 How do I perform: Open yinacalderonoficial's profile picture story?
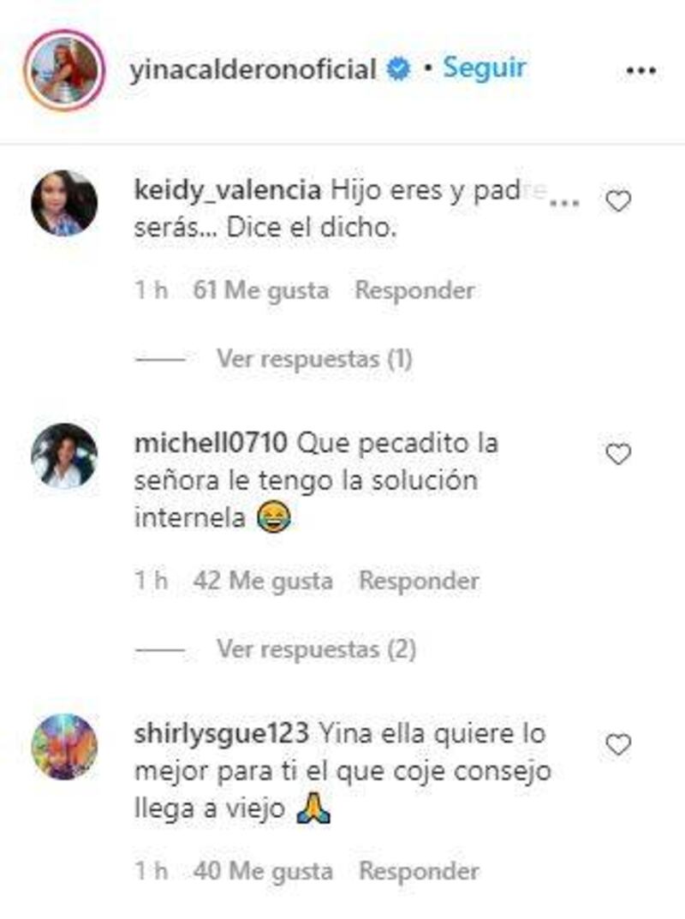(64, 70)
